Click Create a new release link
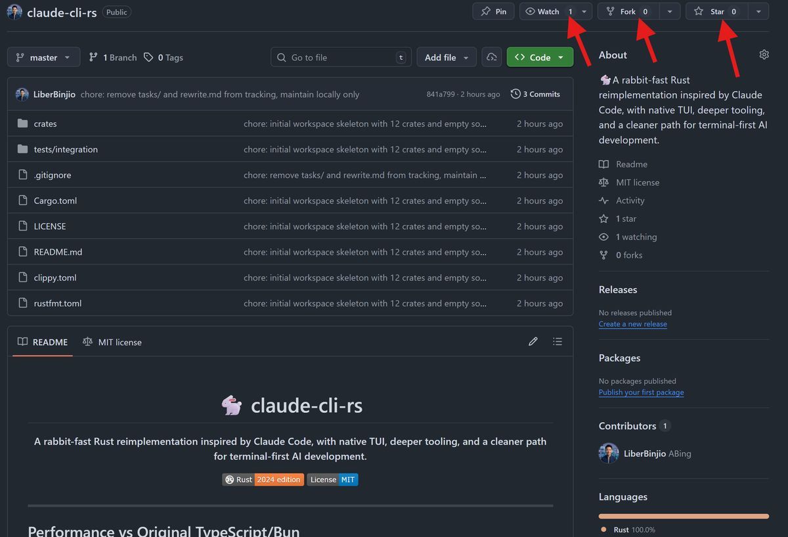Image resolution: width=788 pixels, height=537 pixels. [x=632, y=324]
